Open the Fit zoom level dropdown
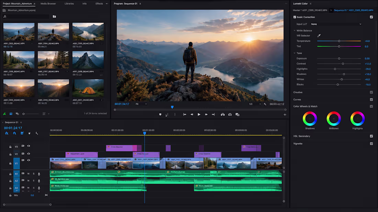This screenshot has width=378, height=212. (141, 104)
